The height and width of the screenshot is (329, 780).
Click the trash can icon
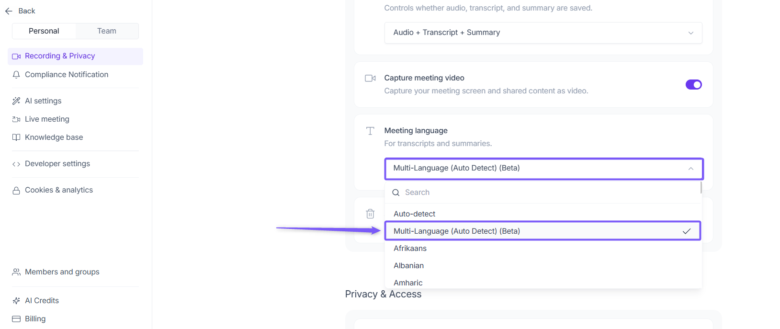click(370, 214)
